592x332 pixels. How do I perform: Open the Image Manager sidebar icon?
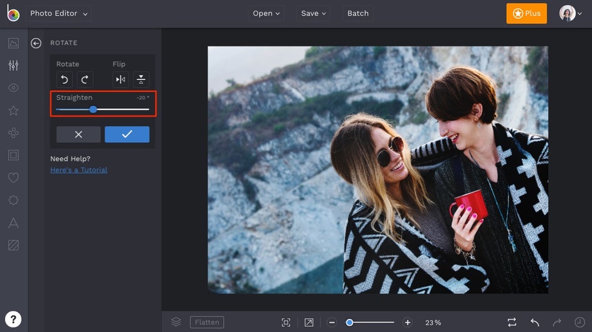point(13,43)
